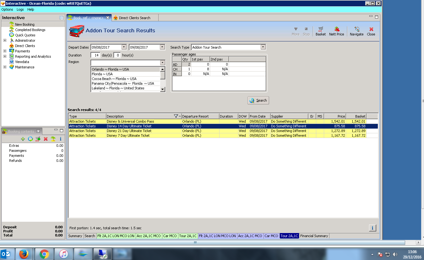
Task: Select Cocoa Beach ~ Florida ~ USA region
Action: pyautogui.click(x=125, y=79)
